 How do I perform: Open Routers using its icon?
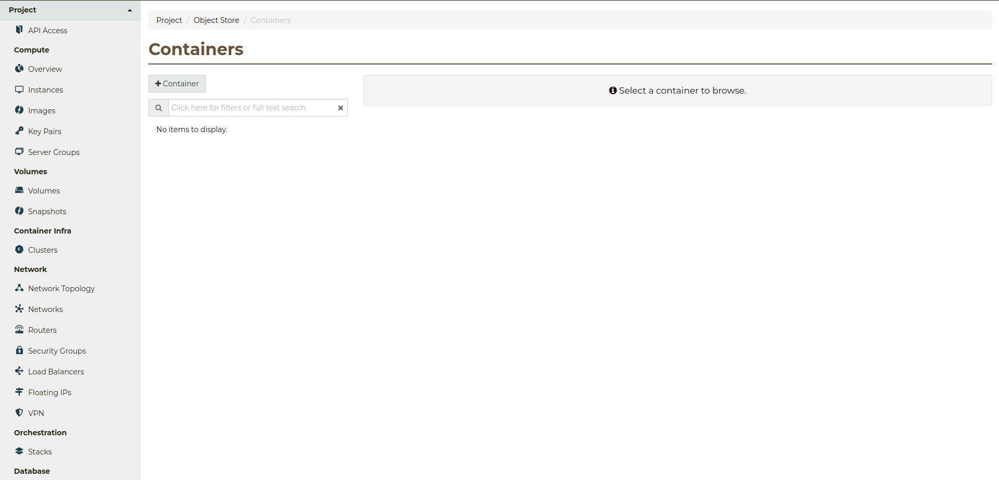tap(19, 329)
